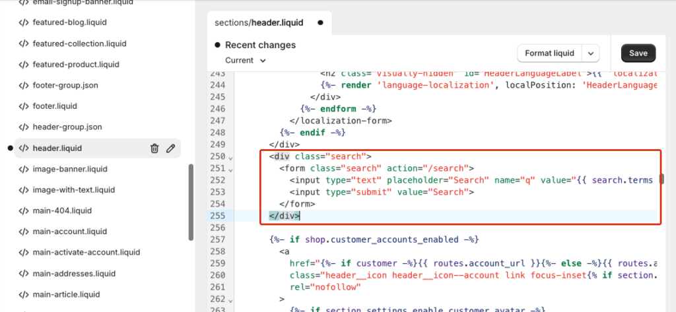Click the closing </form> tag line
The width and height of the screenshot is (676, 312).
coord(297,204)
